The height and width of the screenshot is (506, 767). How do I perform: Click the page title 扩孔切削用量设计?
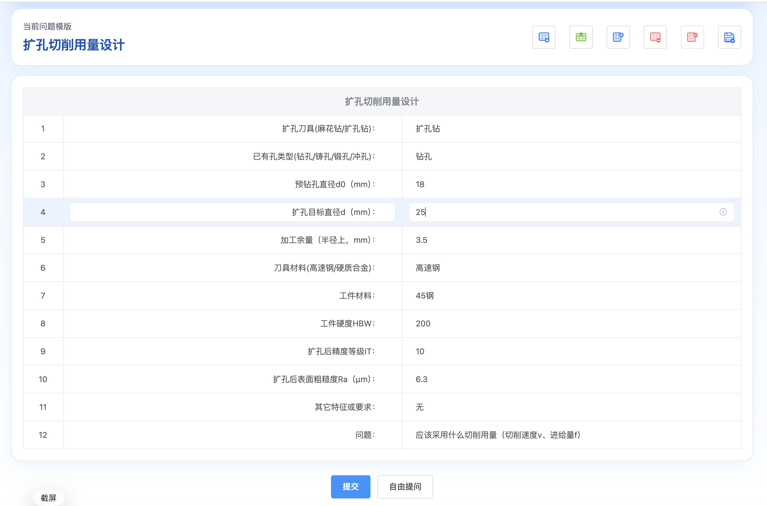74,45
